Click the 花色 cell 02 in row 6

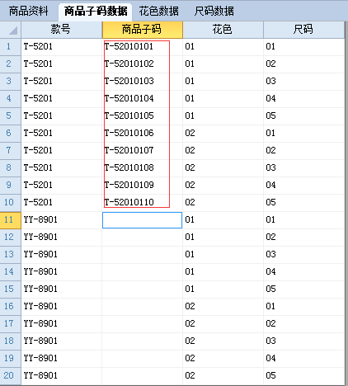[x=223, y=134]
